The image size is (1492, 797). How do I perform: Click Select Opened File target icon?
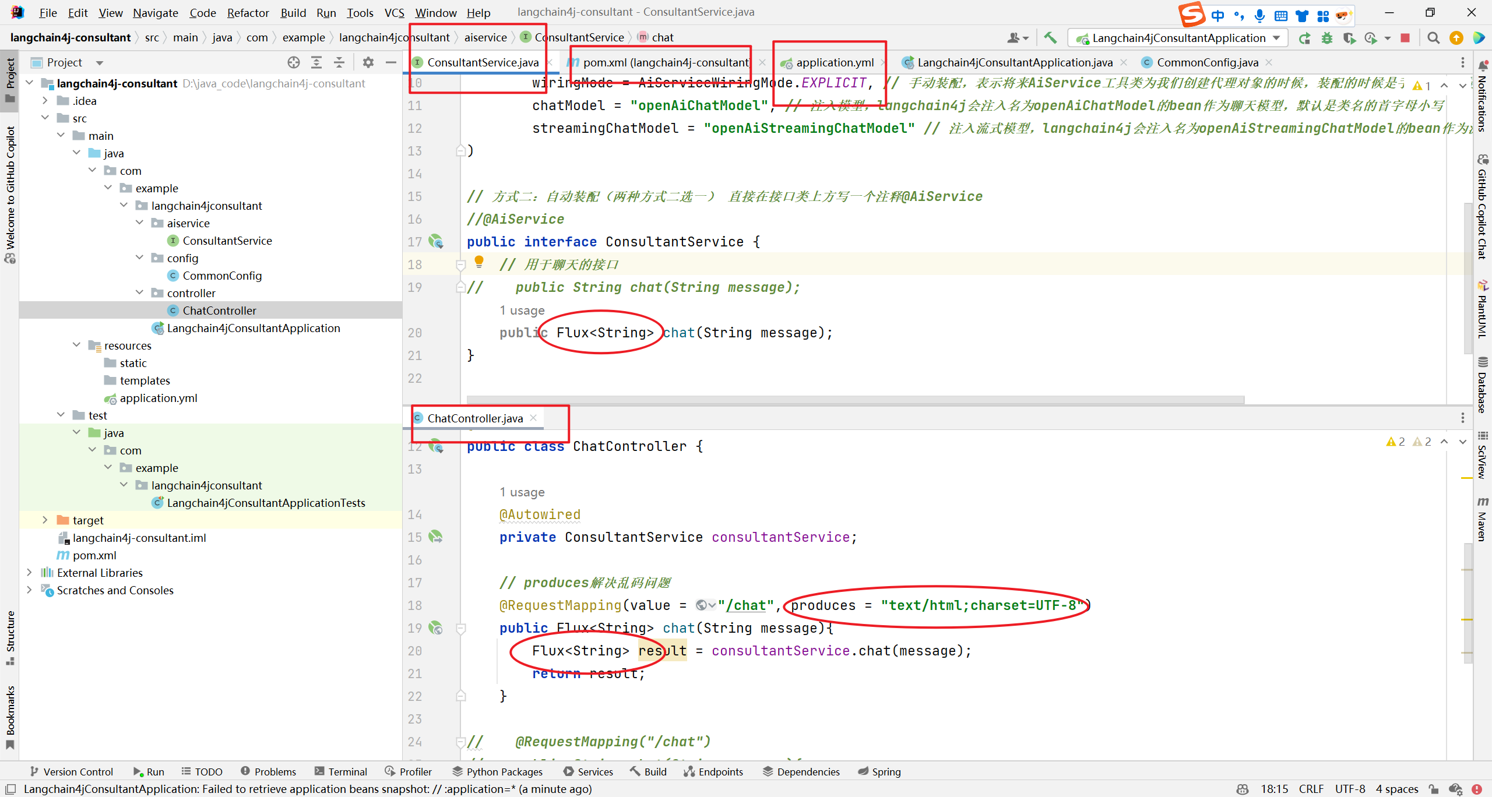294,62
